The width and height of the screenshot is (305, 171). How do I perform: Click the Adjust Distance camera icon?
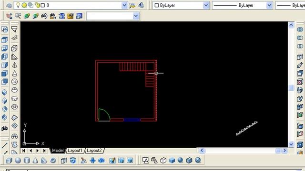[x=53, y=16]
